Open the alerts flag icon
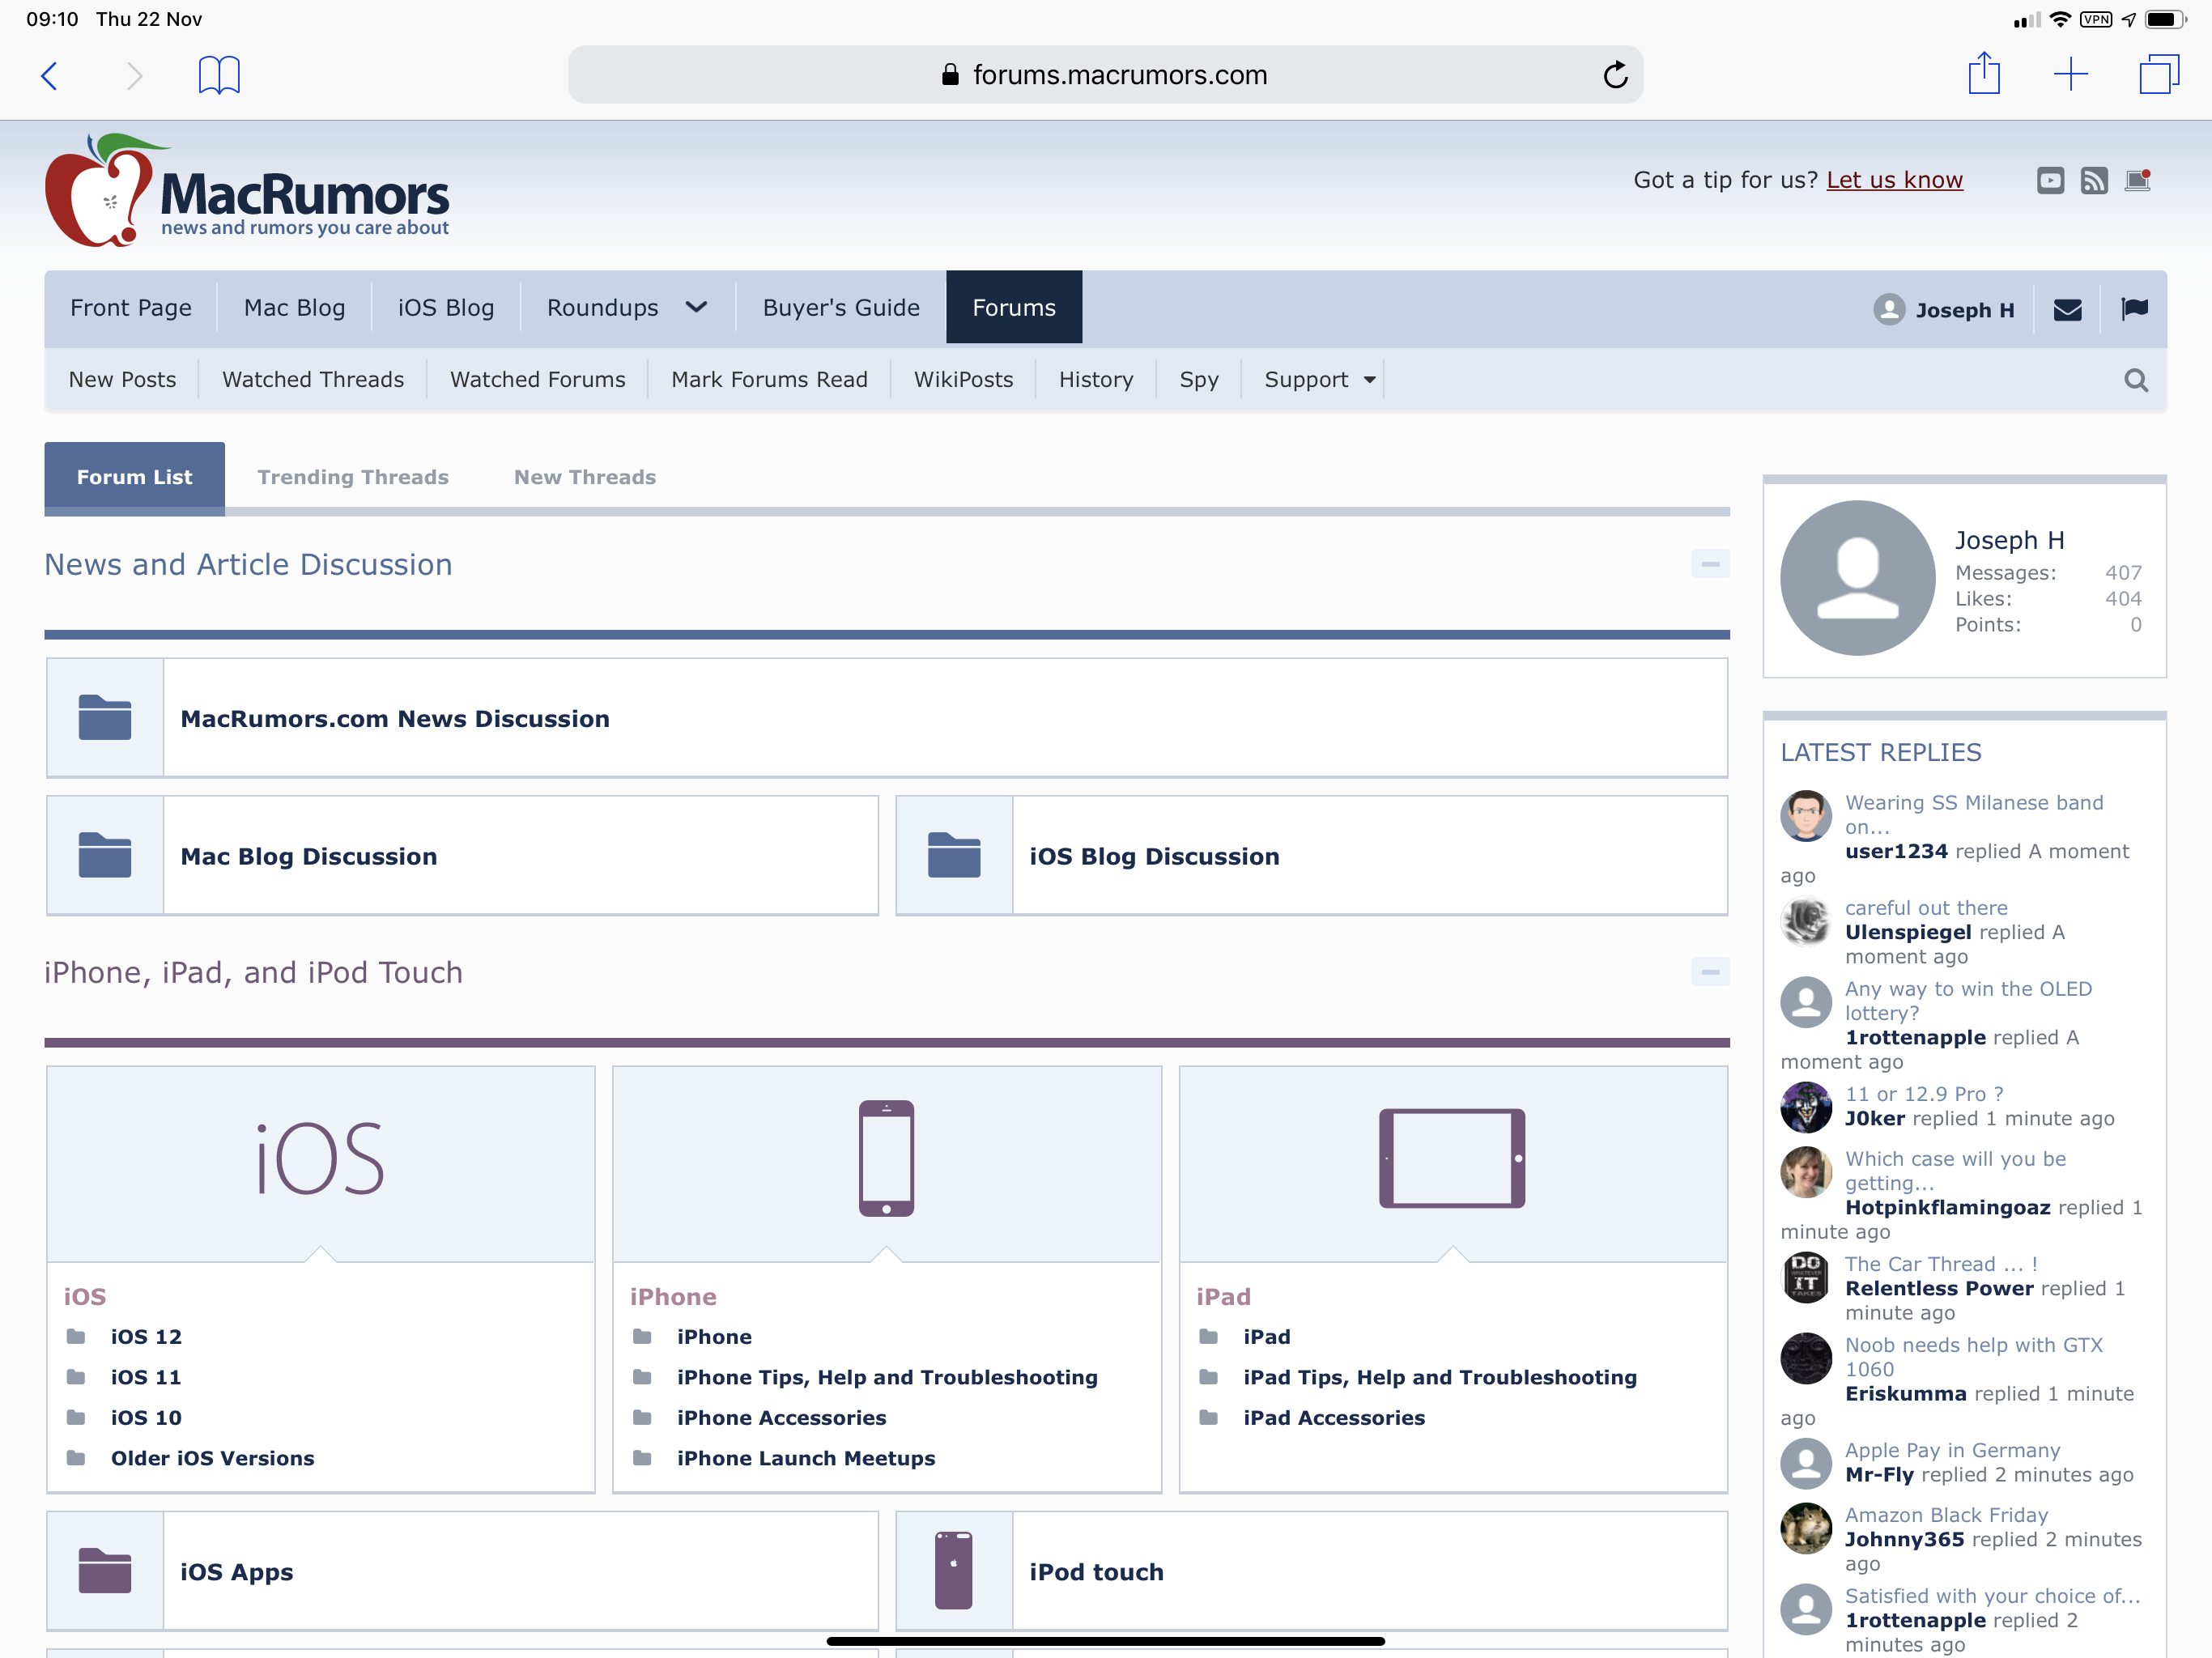 coord(2134,308)
